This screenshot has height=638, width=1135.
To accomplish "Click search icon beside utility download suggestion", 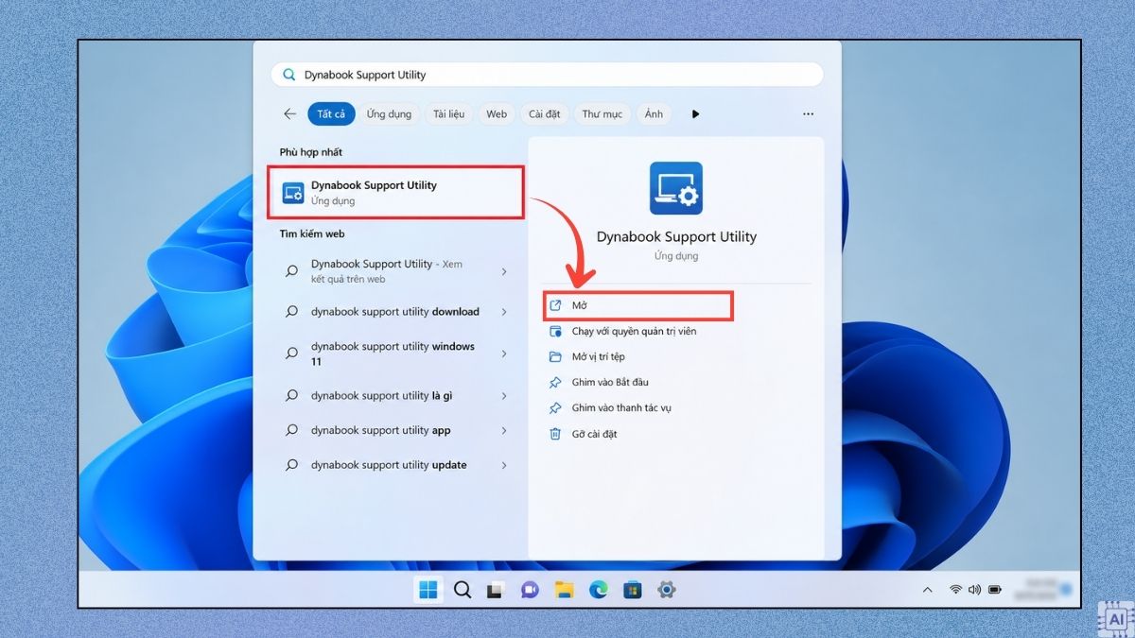I will tap(292, 312).
